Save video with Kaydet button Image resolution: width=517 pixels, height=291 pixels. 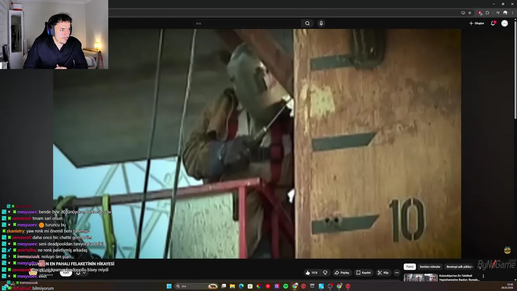[x=364, y=273]
